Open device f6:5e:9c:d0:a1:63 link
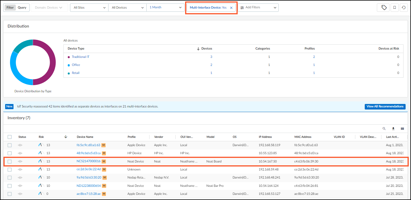This screenshot has height=200, width=411. click(x=88, y=145)
